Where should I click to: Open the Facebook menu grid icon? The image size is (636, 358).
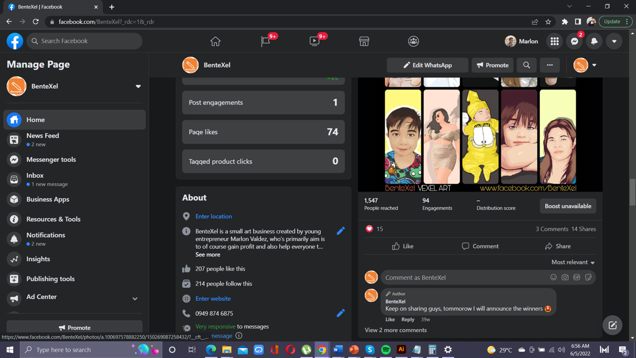coord(555,41)
